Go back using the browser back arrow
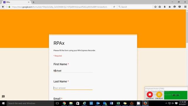 pyautogui.click(x=3, y=7)
